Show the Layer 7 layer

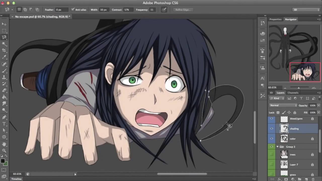(271, 165)
